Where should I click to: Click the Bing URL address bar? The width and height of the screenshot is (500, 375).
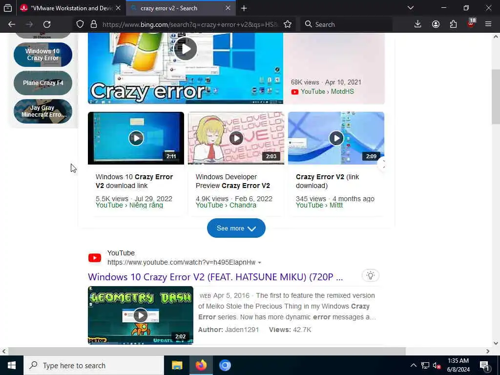[x=191, y=24]
